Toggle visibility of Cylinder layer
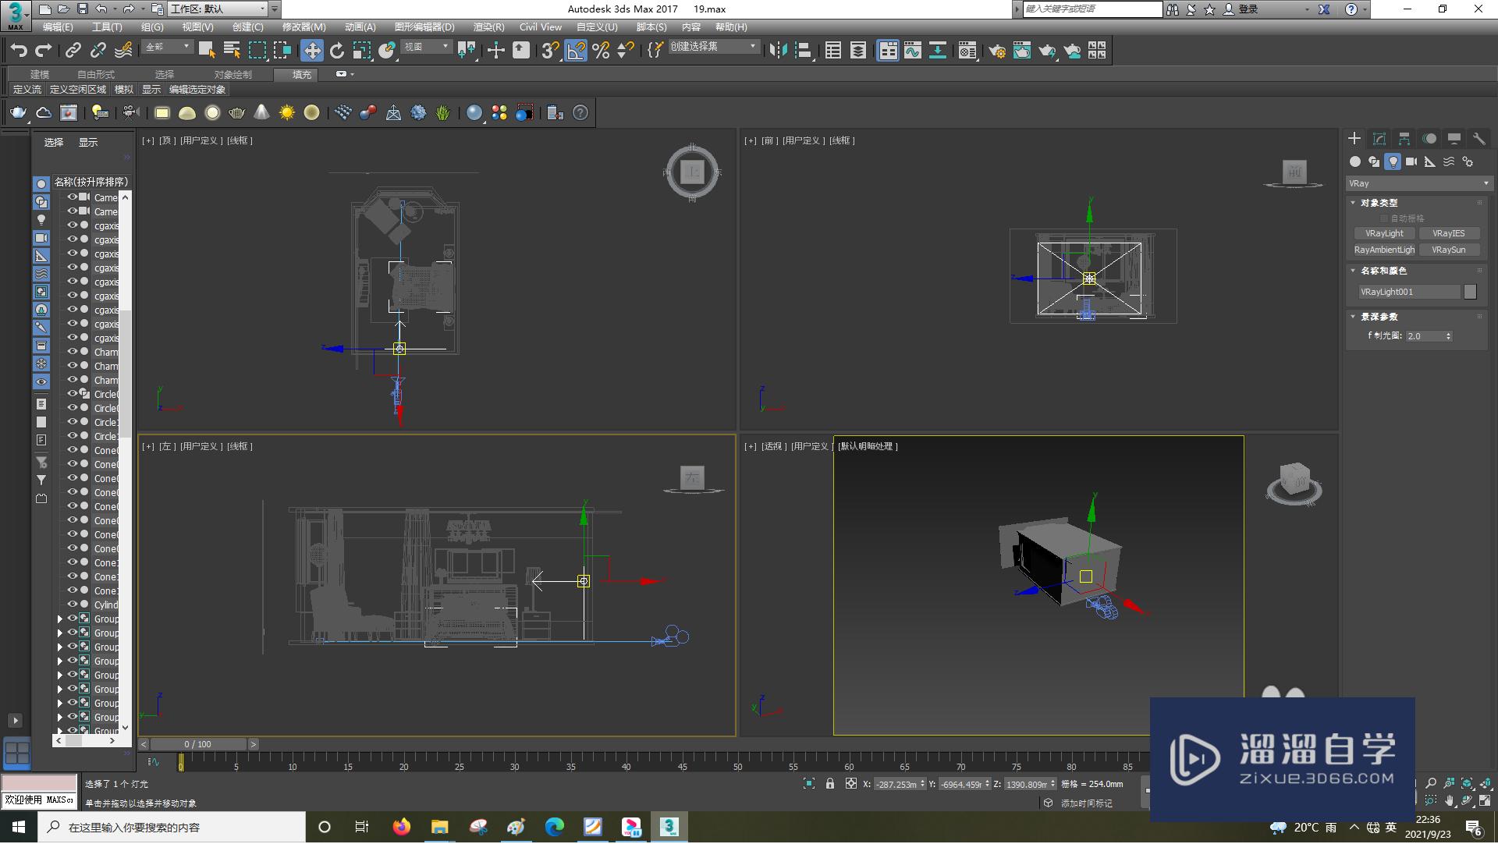This screenshot has width=1498, height=844. click(70, 604)
